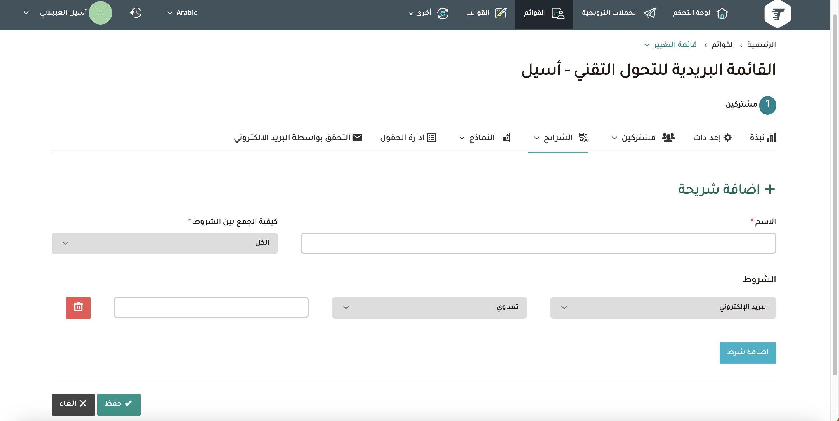Image resolution: width=839 pixels, height=421 pixels.
Task: Open the النماذج tab menu
Action: (484, 138)
